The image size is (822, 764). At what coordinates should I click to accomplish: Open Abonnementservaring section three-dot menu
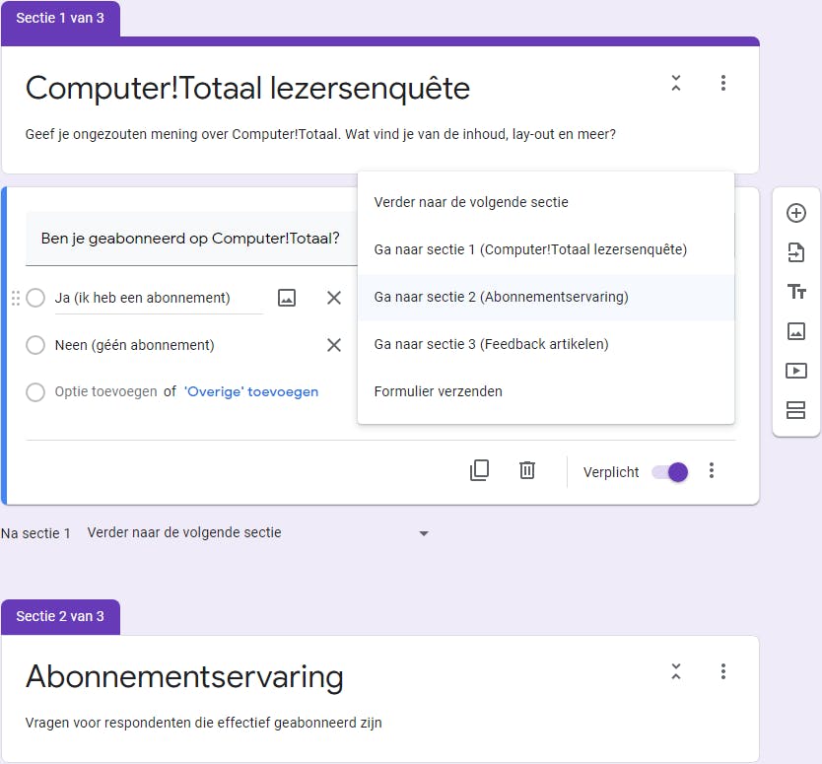pos(723,671)
